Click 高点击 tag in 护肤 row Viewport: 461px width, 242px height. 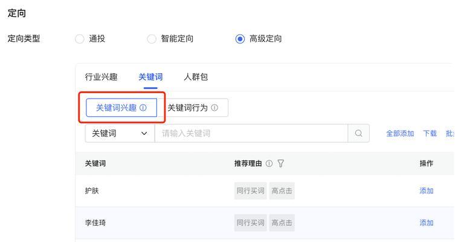point(282,191)
